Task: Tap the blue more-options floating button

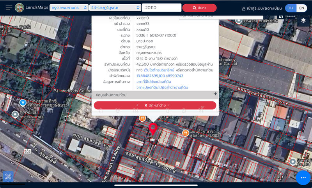Action: (303, 178)
